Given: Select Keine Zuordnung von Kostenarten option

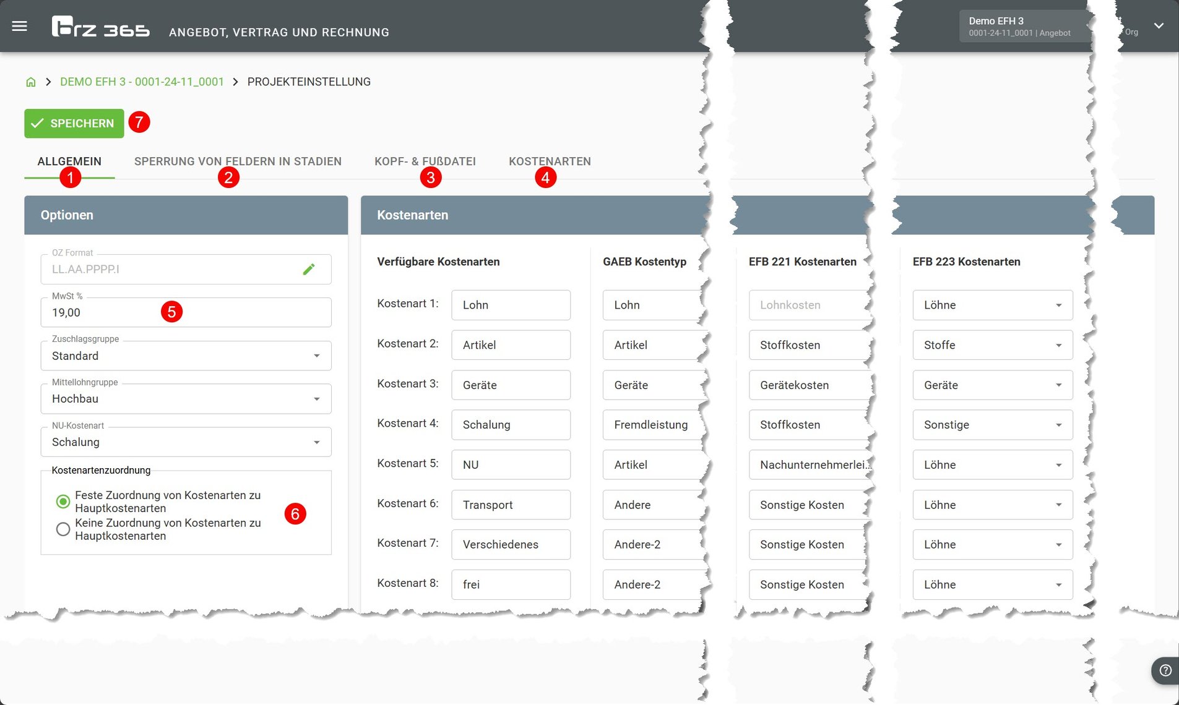Looking at the screenshot, I should pos(63,529).
